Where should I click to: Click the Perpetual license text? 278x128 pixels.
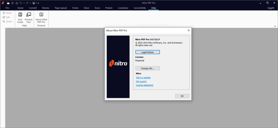[140, 61]
